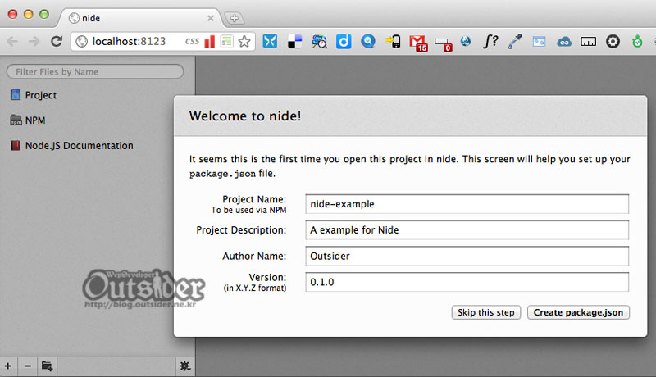
Task: Add a new file with plus button
Action: click(8, 366)
